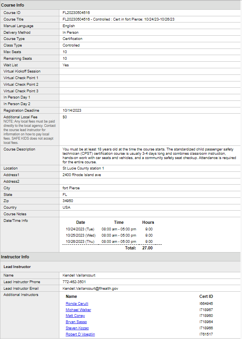
Task: Select Cert ID I718960
Action: click(206, 316)
